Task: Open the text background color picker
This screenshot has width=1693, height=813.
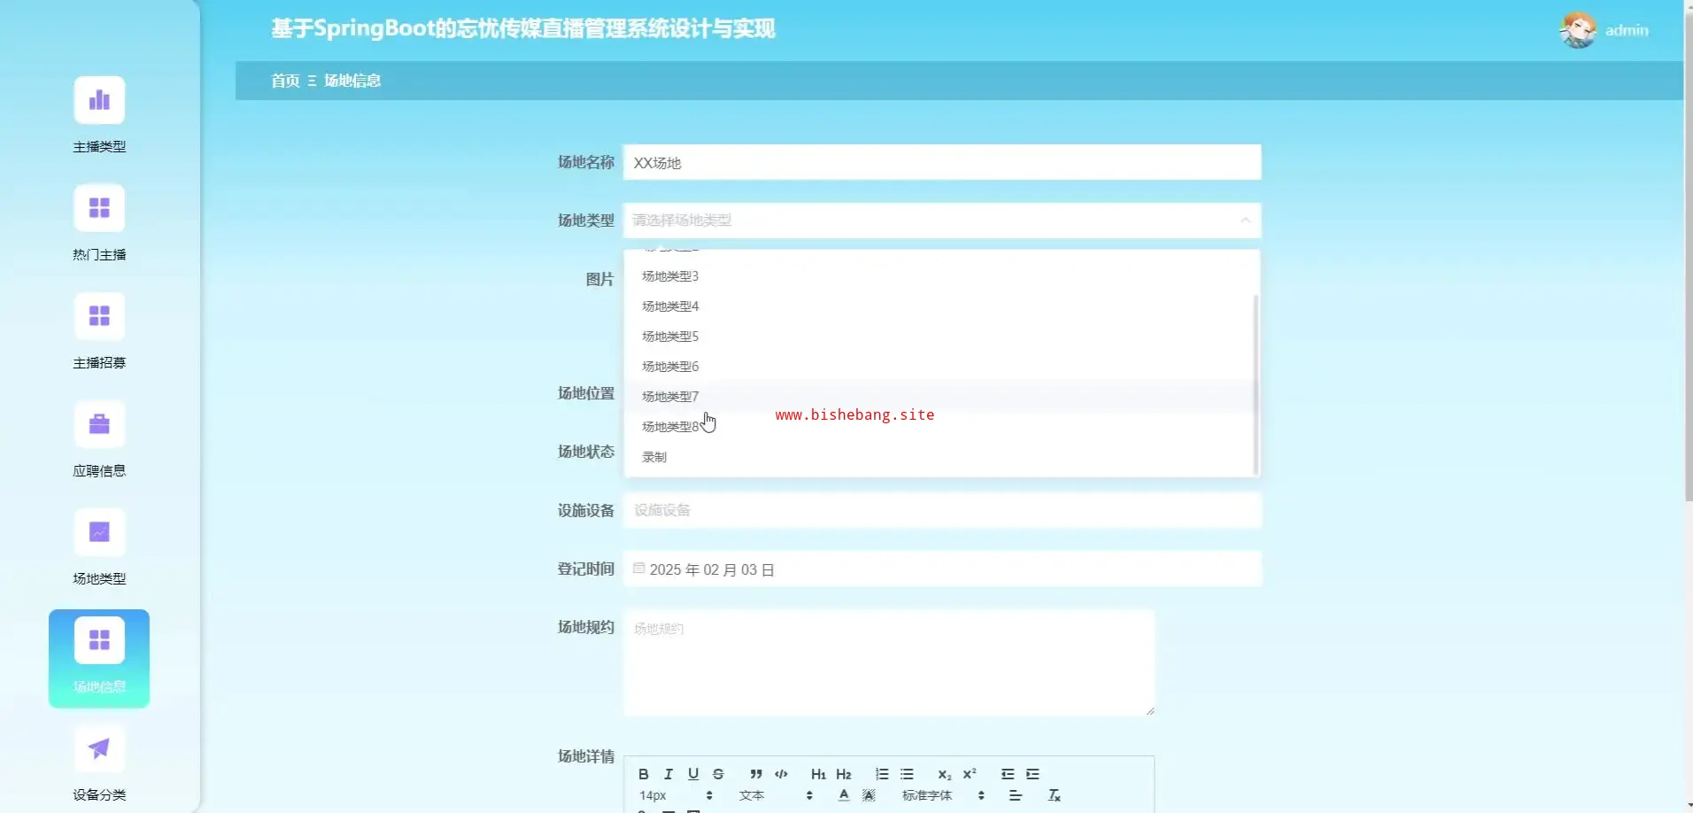Action: coord(869,795)
